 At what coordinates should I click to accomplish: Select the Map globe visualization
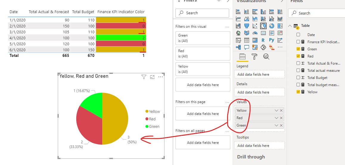[238, 33]
